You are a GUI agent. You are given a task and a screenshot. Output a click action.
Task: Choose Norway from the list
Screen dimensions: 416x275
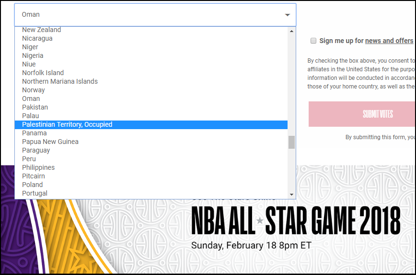(x=151, y=90)
